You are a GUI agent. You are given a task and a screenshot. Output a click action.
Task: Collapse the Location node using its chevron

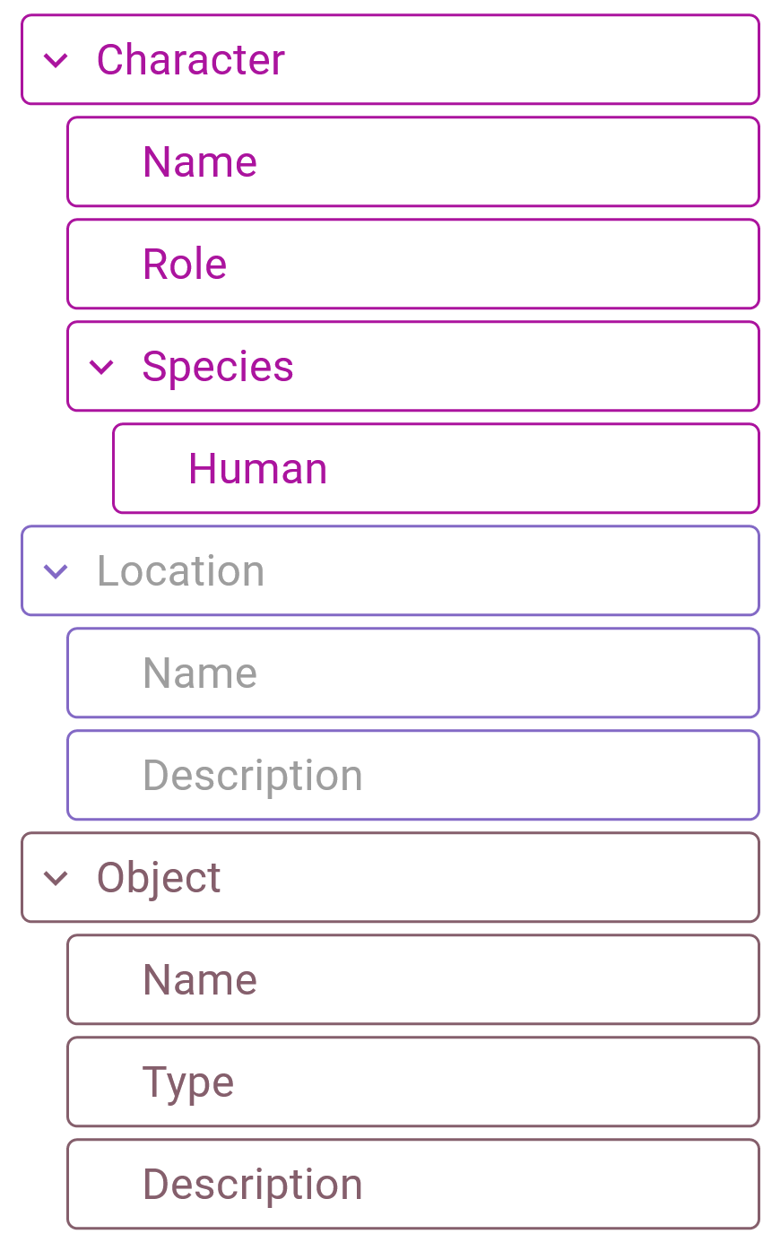tap(56, 570)
